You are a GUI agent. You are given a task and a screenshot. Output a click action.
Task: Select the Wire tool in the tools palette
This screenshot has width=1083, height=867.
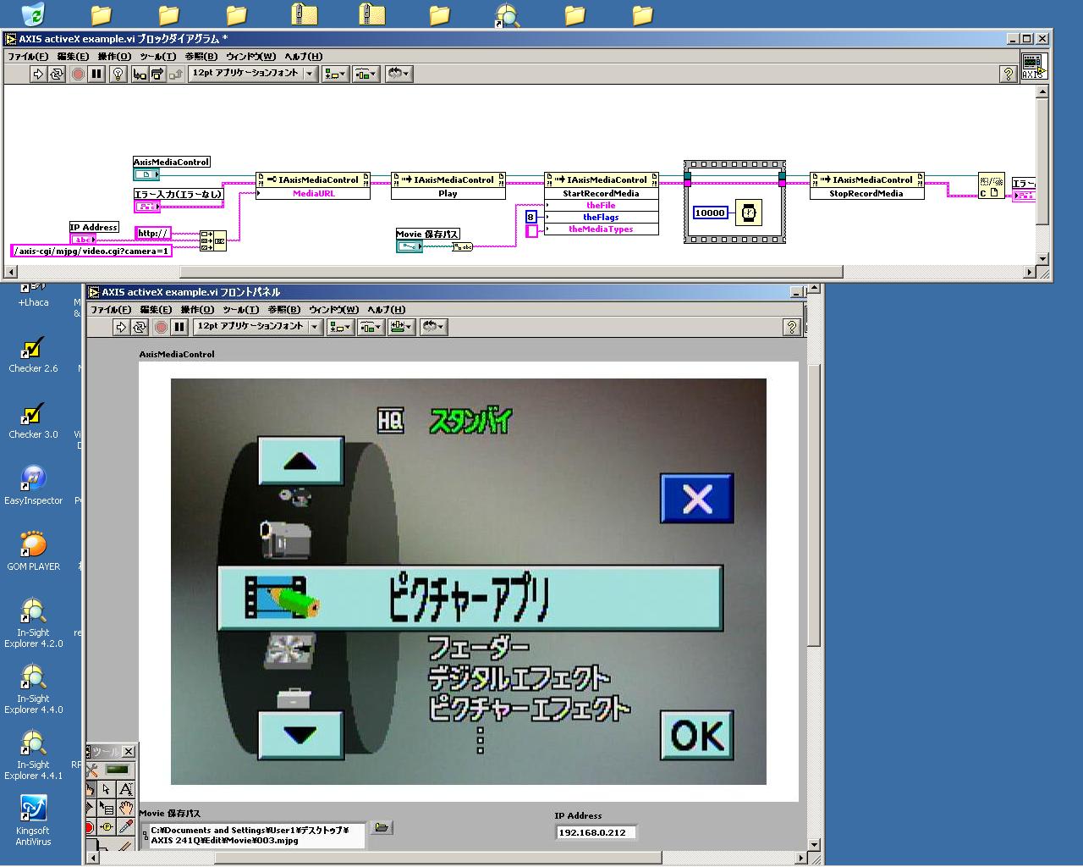[90, 806]
